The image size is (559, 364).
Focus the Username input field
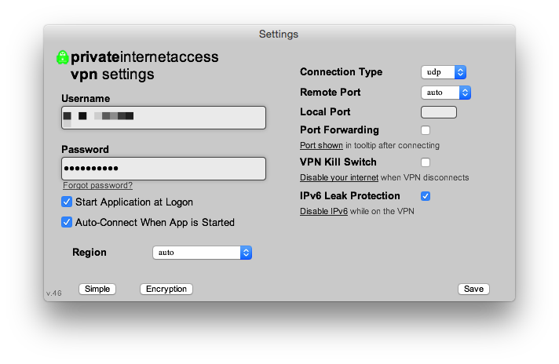163,118
